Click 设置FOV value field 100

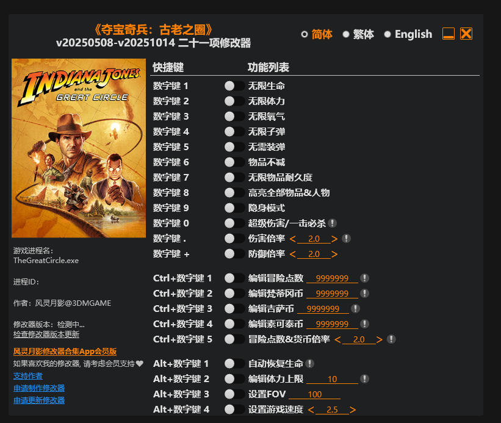315,394
